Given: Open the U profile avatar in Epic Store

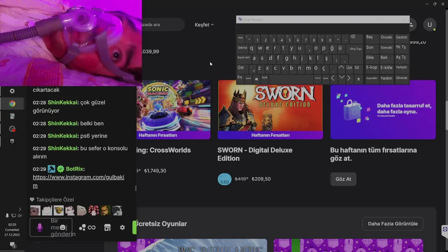Looking at the screenshot, I should (429, 25).
